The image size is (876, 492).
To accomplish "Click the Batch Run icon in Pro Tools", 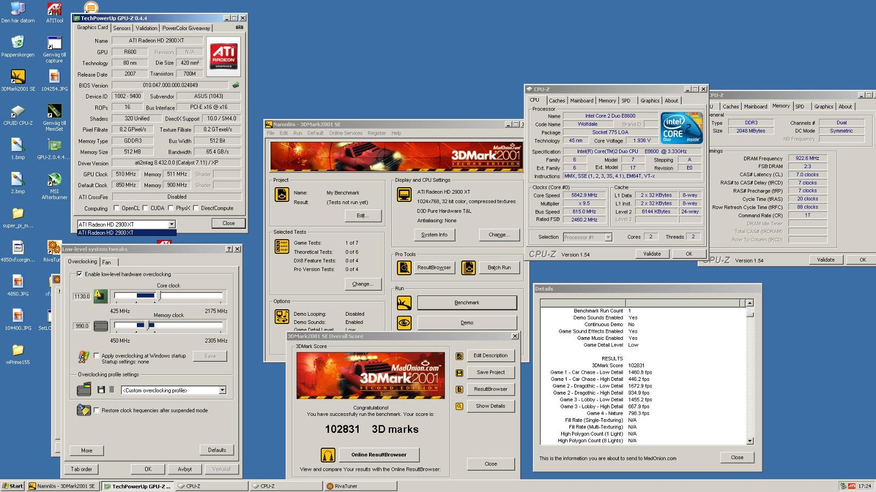I will click(x=468, y=268).
